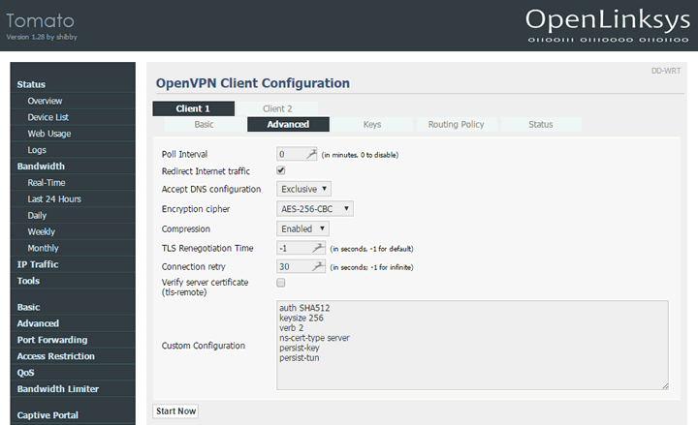This screenshot has height=425, width=698.
Task: Click the 'verb 2' config line
Action: pos(291,327)
